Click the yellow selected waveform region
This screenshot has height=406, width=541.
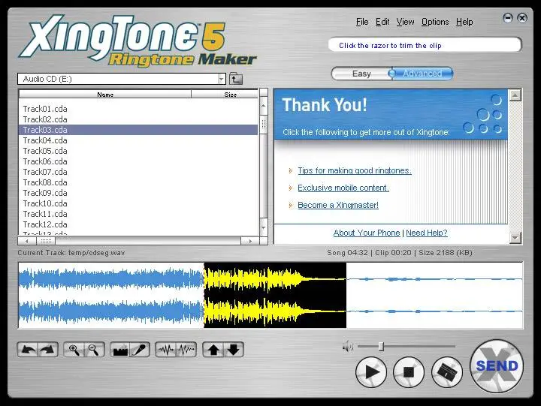tap(275, 296)
